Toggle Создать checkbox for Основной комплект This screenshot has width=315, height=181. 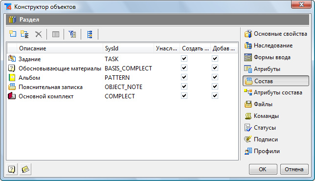click(184, 95)
